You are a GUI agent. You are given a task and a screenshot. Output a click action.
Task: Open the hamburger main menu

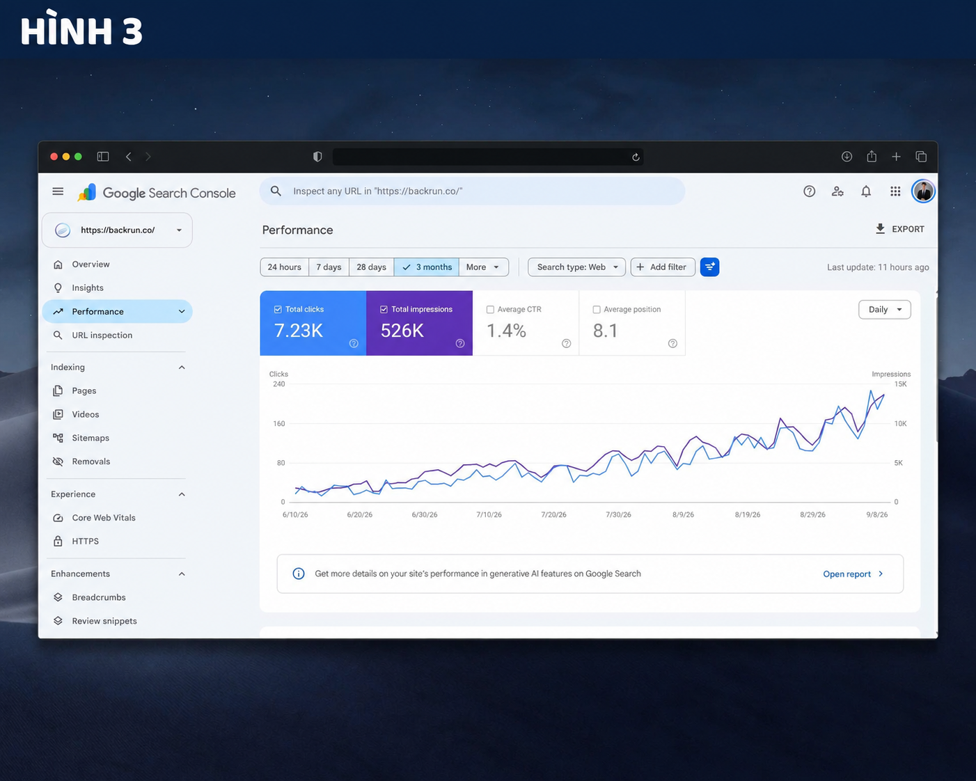point(58,191)
